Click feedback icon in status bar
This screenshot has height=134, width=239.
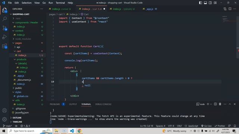(x=229, y=126)
